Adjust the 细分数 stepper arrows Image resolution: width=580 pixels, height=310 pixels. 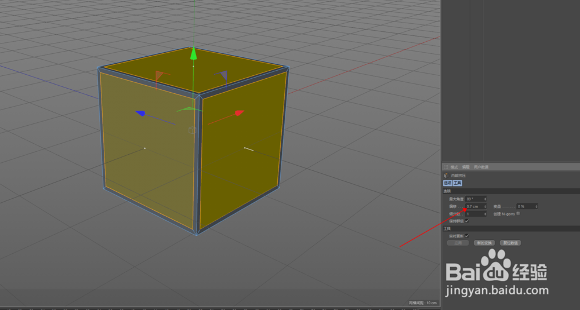485,214
